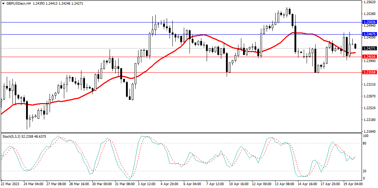Click the 1.25620 price scale value
The width and height of the screenshot is (378, 188).
(x=369, y=2)
